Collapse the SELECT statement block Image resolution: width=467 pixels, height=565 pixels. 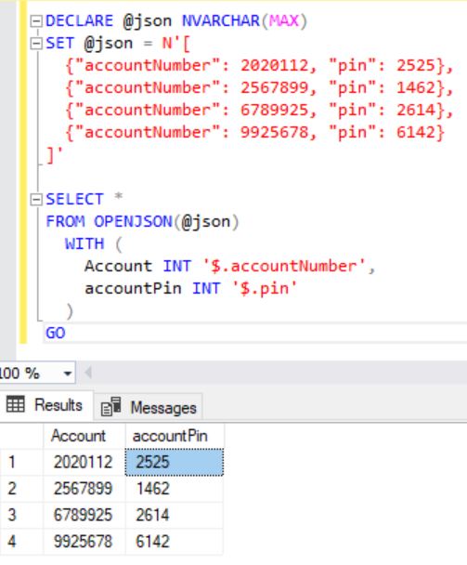pyautogui.click(x=36, y=199)
